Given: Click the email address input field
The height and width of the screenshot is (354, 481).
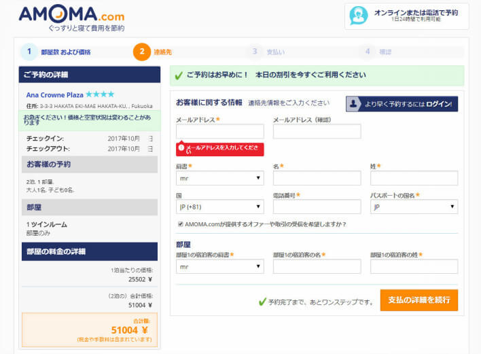Looking at the screenshot, I should pos(219,131).
